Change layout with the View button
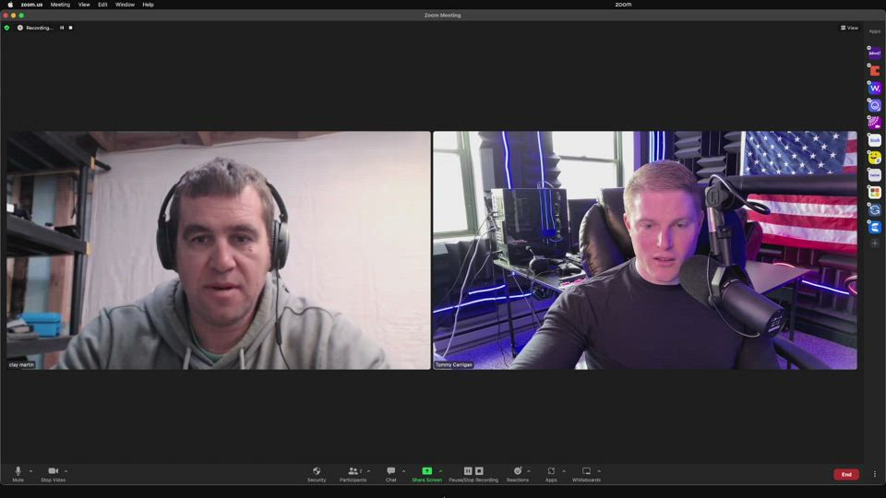 pos(849,28)
